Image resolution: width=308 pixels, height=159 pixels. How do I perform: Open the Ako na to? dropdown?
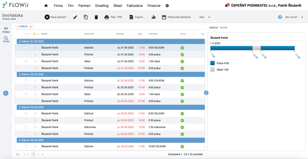click(x=294, y=17)
